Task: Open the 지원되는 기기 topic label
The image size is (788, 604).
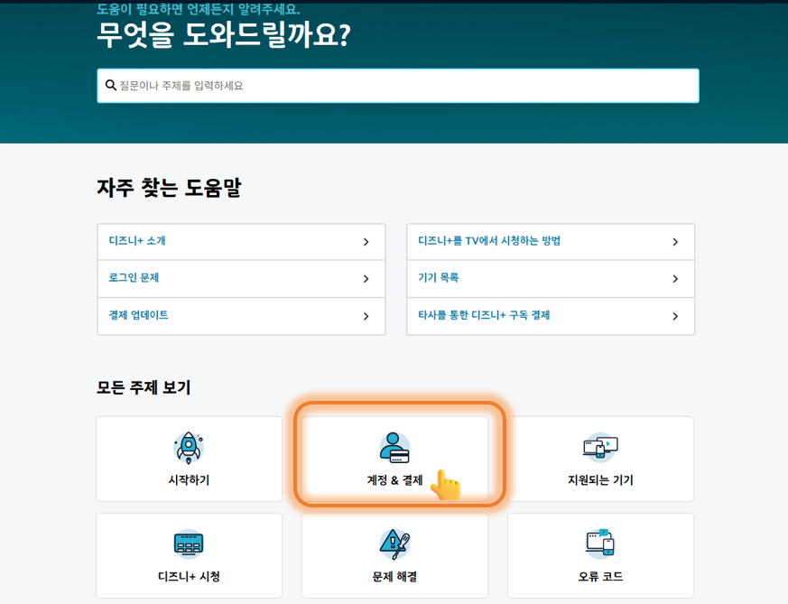Action: pos(600,480)
